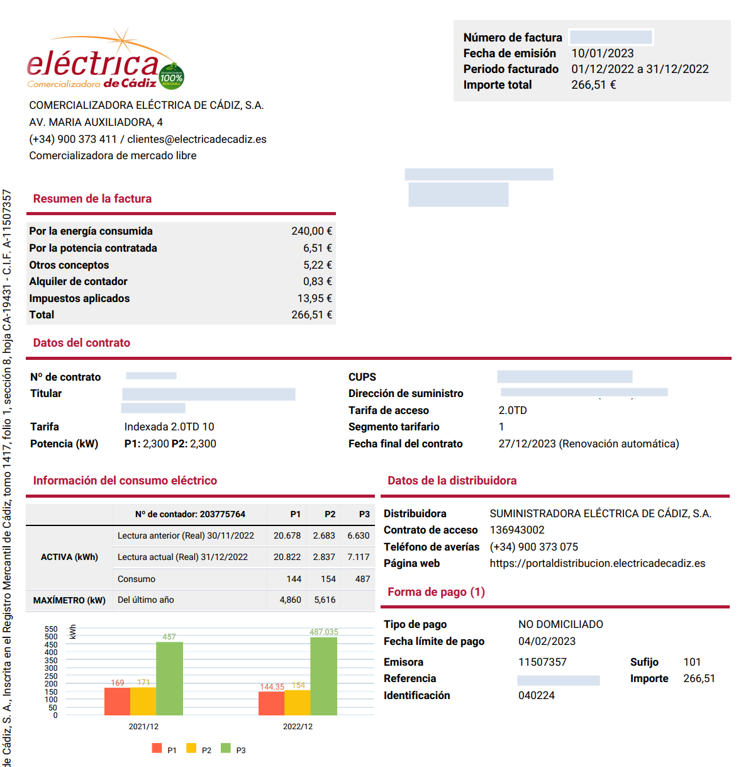Select the Total amount in invoice summary
753x767 pixels.
click(x=312, y=315)
